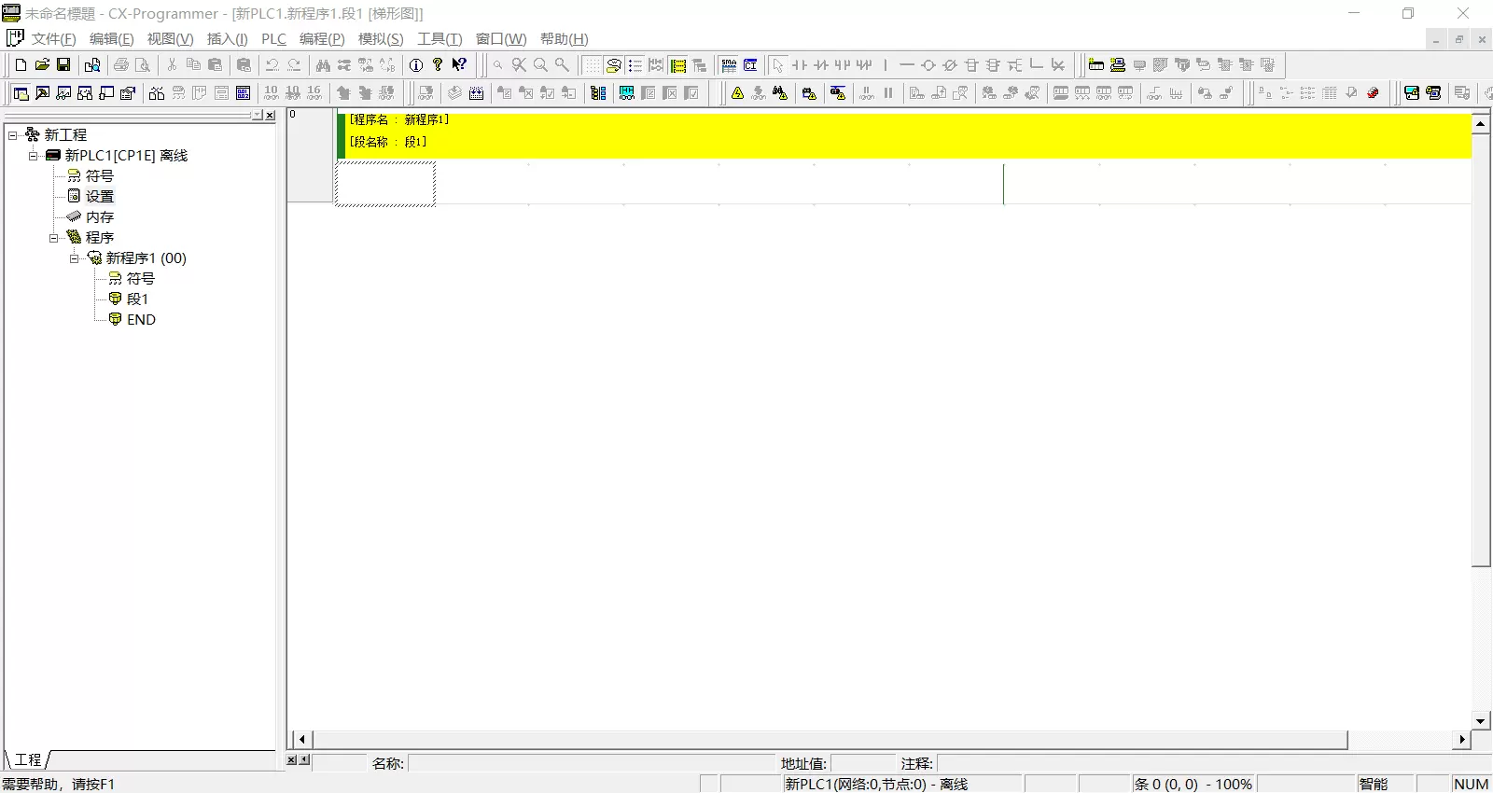Click the red Online Simulation icon

point(1373,92)
